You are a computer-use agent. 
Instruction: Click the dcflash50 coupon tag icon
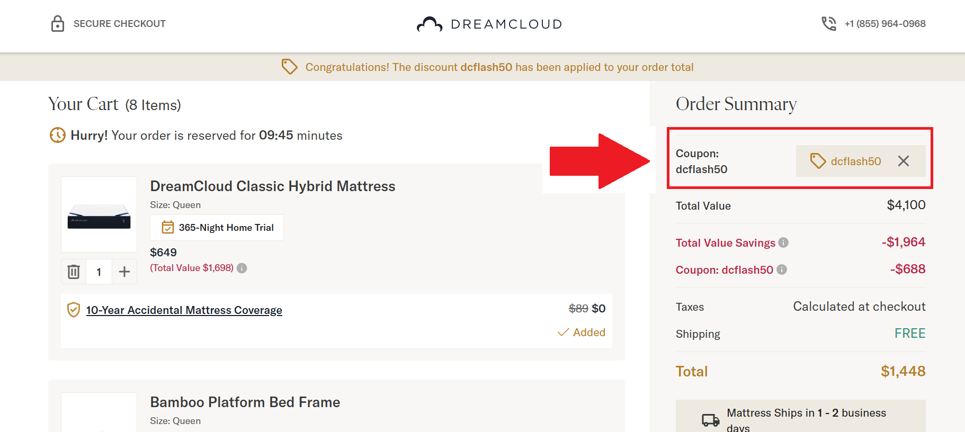[818, 161]
